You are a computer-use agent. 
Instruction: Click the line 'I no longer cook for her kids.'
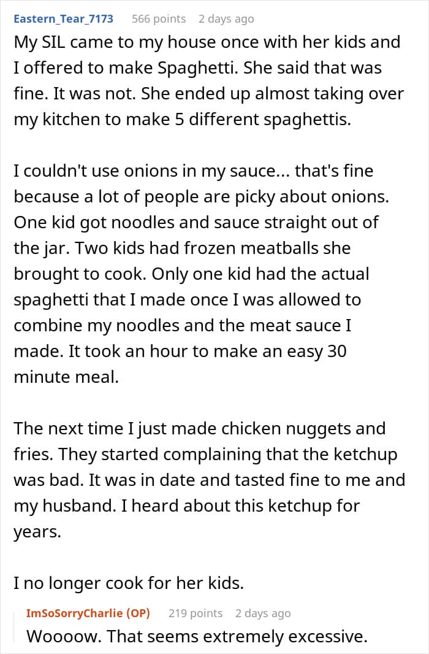(129, 583)
